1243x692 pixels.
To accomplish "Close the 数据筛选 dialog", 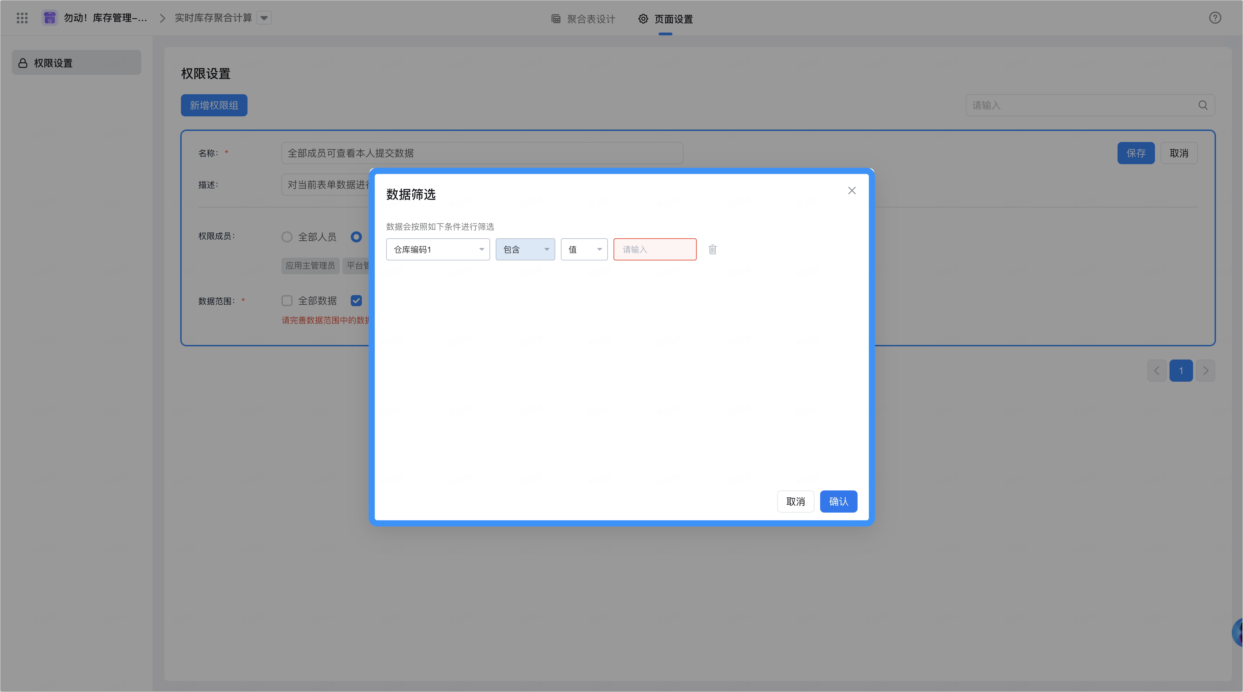I will tap(852, 190).
